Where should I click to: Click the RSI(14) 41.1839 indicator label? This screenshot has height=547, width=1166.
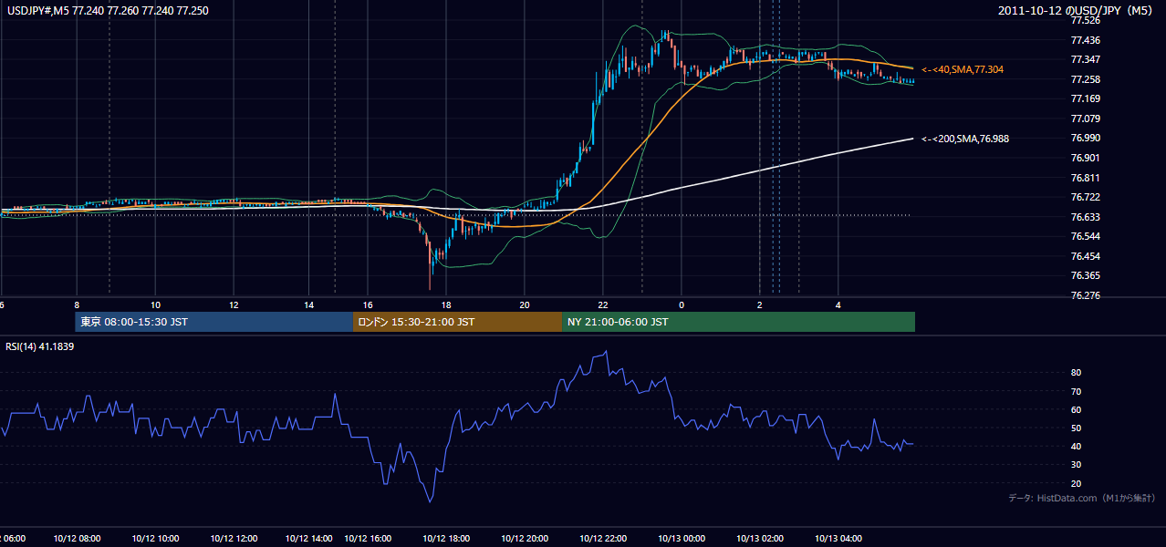[x=40, y=346]
